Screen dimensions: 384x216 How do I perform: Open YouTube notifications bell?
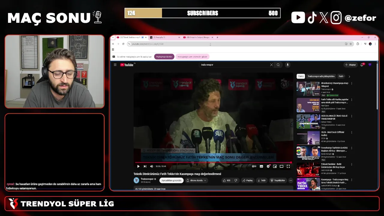[x=362, y=65]
